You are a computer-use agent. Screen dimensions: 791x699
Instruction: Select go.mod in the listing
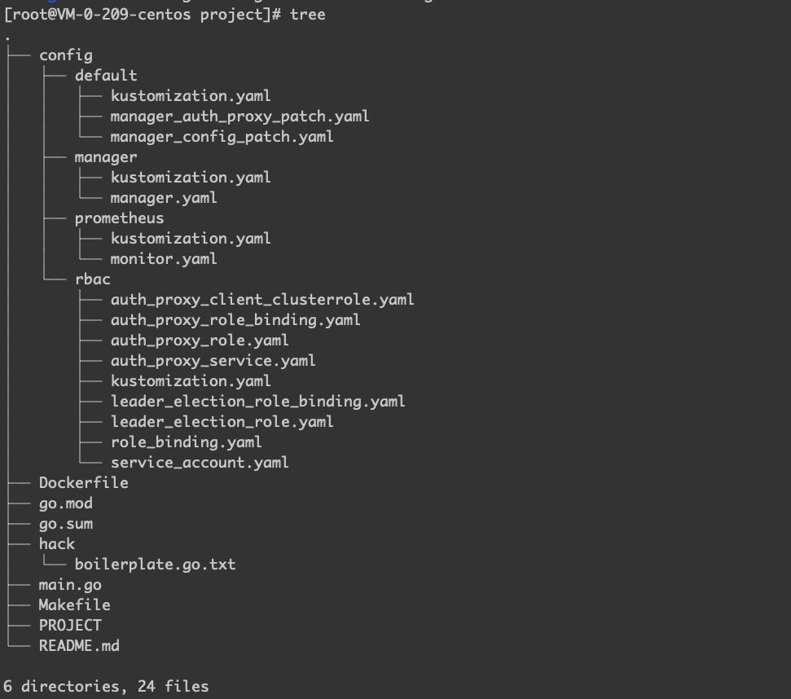pos(65,503)
